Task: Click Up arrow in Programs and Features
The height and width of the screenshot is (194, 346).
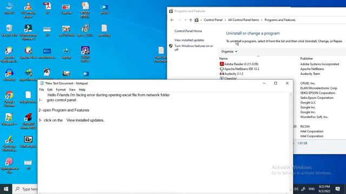Action: 191,20
